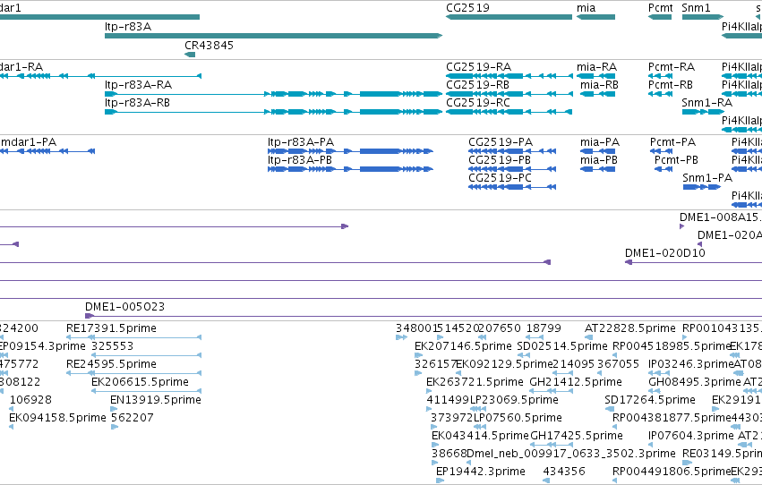Select the LP07560.5prime EST
This screenshot has height=485, width=762.
click(x=480, y=427)
